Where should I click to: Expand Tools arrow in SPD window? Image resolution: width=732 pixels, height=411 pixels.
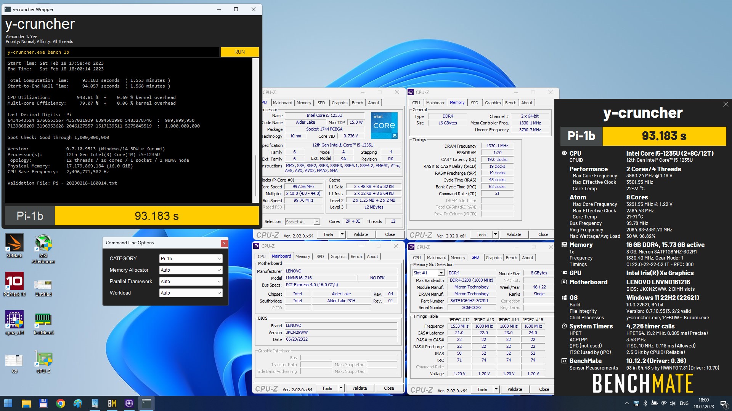496,389
